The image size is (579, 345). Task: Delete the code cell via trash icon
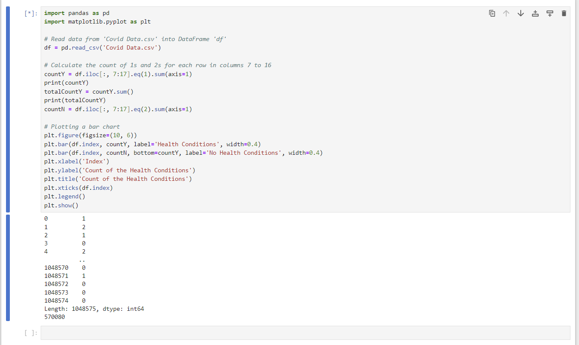click(x=564, y=13)
